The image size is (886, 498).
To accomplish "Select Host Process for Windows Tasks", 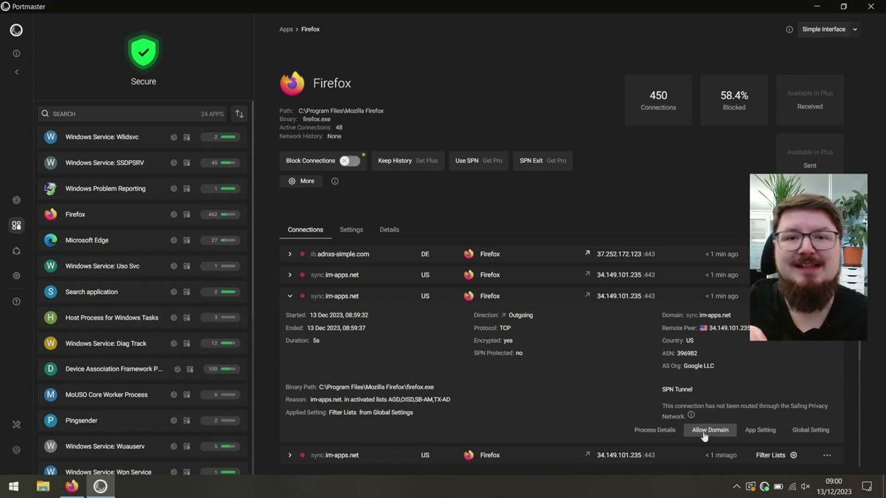I will click(143, 317).
